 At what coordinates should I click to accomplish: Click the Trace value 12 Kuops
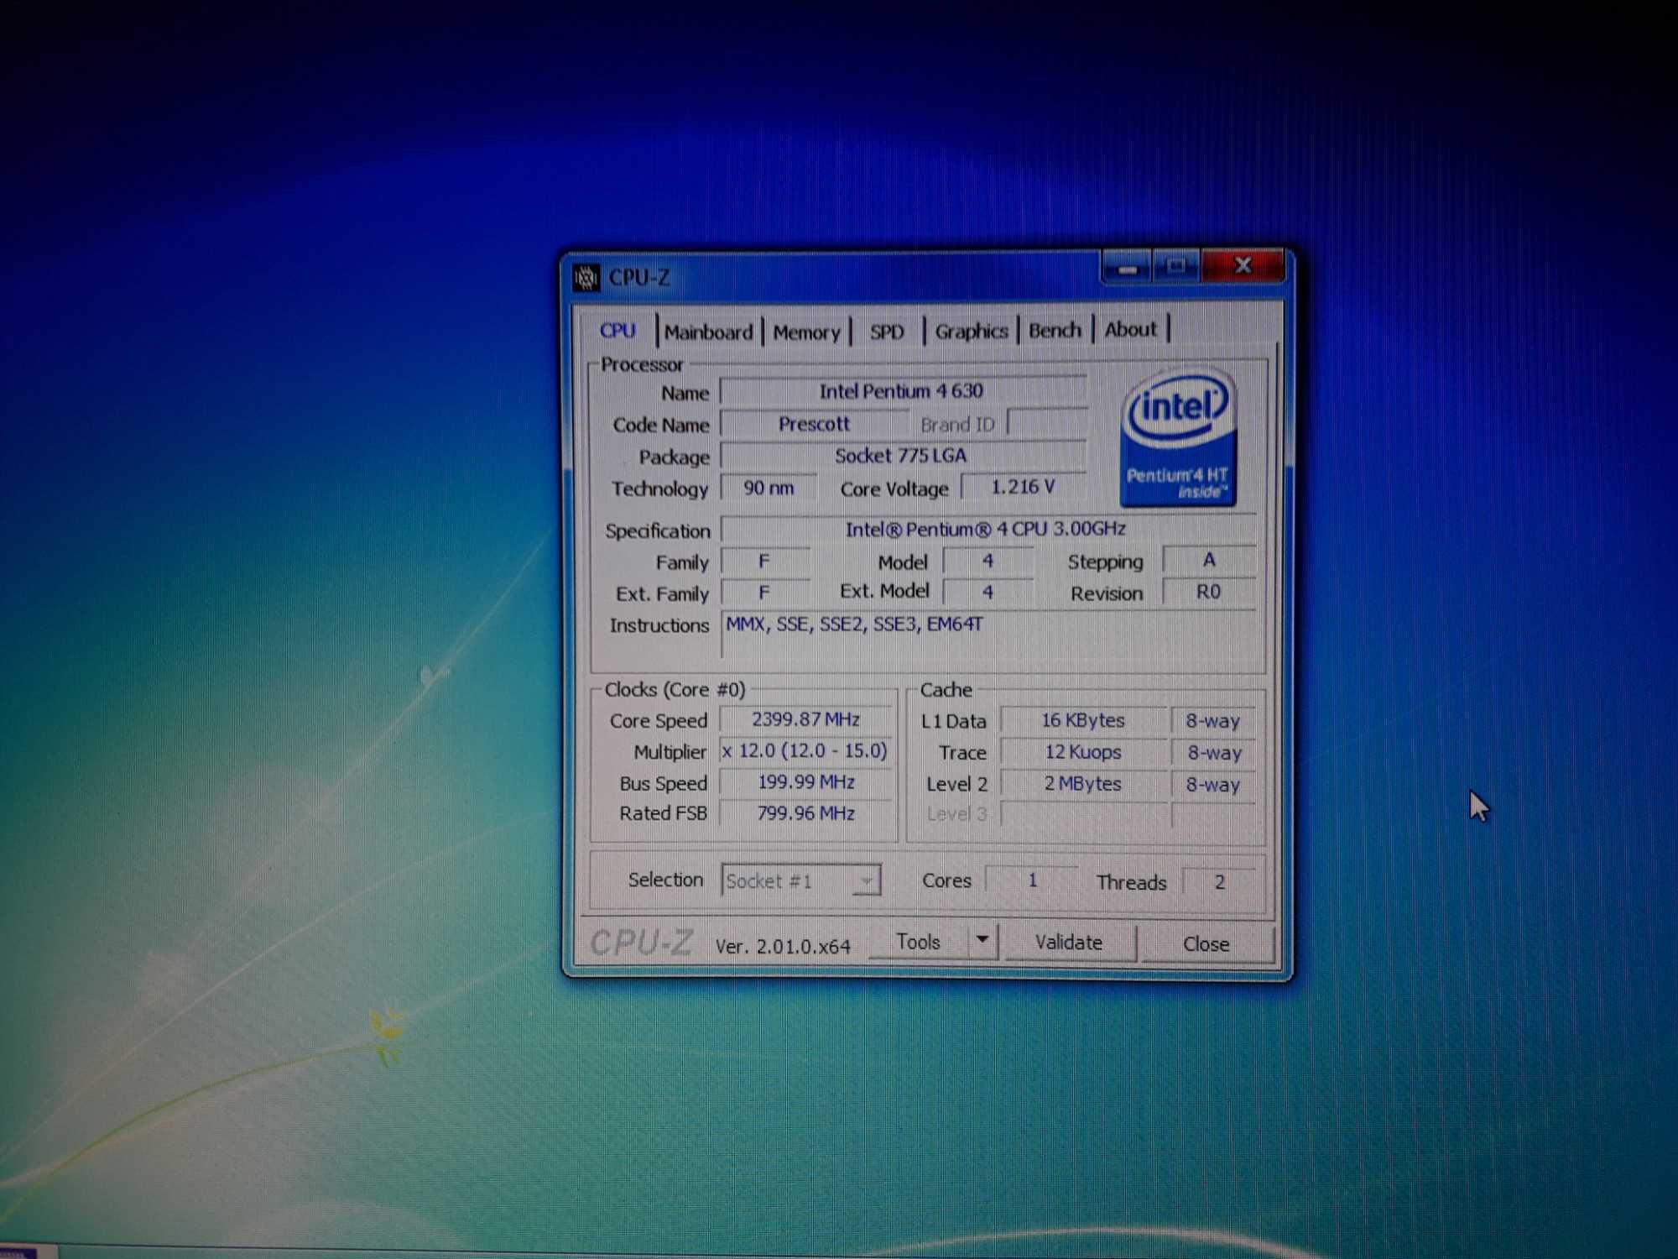tap(1083, 752)
